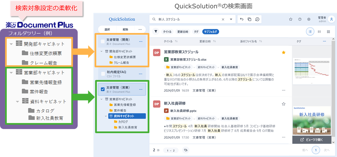The width and height of the screenshot is (337, 157).
Task: Select the サブフォルダ filter chip
Action: coord(210,32)
